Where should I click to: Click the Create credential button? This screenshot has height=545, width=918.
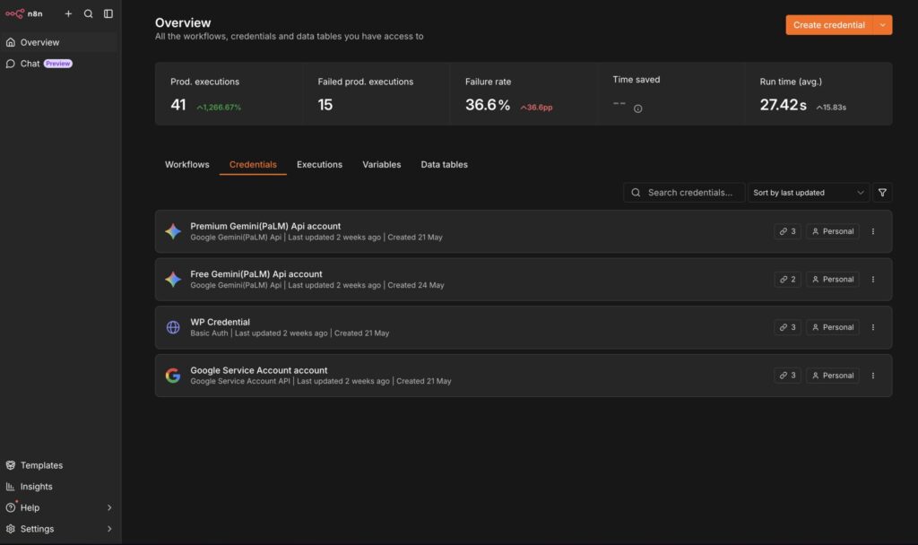coord(828,24)
